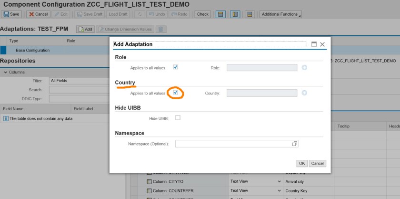
Task: Click Add next to Adaptations: TEST_FPM
Action: 85,29
